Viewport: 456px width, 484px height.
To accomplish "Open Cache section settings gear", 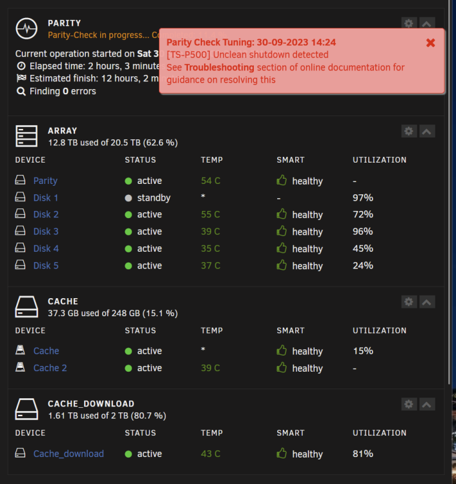I will [409, 301].
